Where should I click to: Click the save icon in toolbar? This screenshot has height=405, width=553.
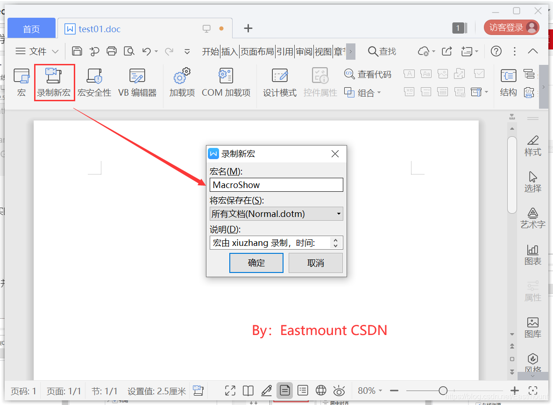click(x=77, y=51)
